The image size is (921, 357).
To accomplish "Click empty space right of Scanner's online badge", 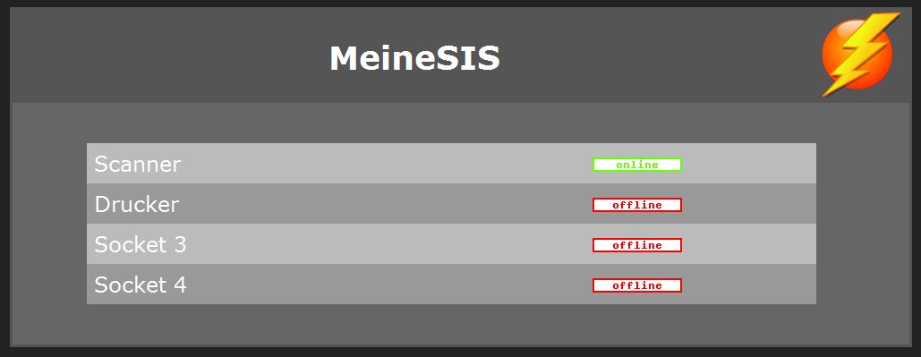I will [x=749, y=164].
